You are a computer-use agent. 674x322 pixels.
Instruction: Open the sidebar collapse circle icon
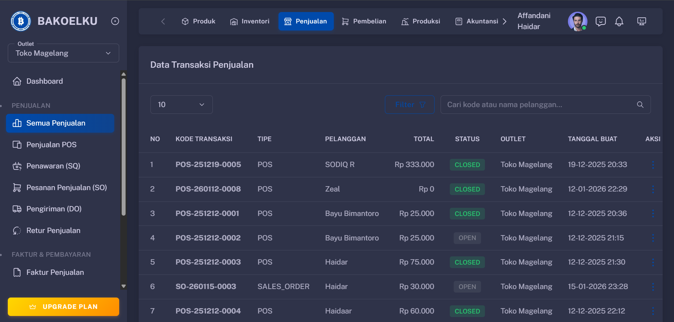[115, 21]
